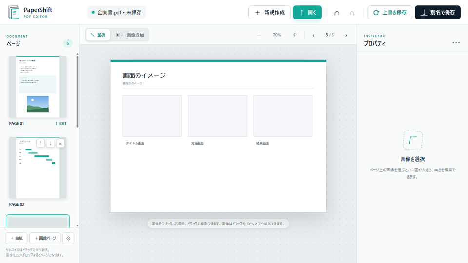Image resolution: width=468 pixels, height=263 pixels.
Task: Select the partially visible page 3 thumbnail
Action: (38, 221)
